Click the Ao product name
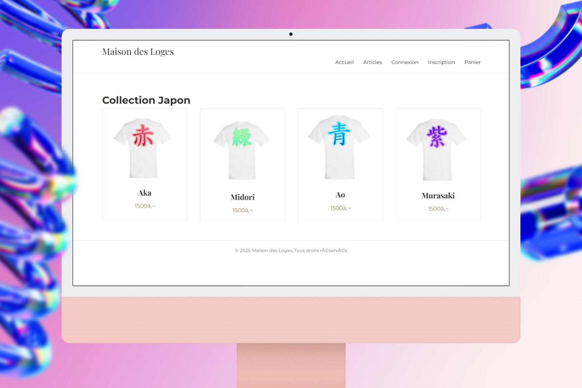This screenshot has height=388, width=582. [340, 195]
